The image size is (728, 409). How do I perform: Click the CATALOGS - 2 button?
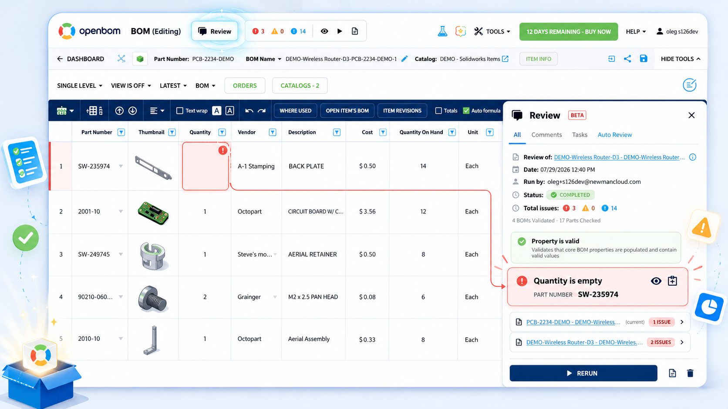tap(300, 86)
